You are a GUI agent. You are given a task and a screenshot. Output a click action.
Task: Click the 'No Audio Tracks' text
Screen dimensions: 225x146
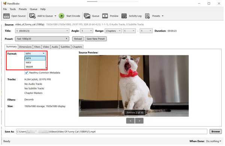click(x=33, y=84)
